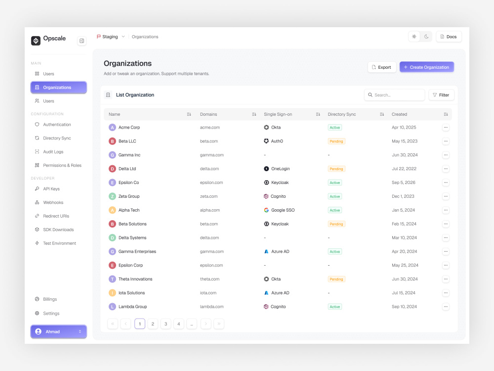
Task: Open Users with grid icon in Main
Action: [x=59, y=74]
